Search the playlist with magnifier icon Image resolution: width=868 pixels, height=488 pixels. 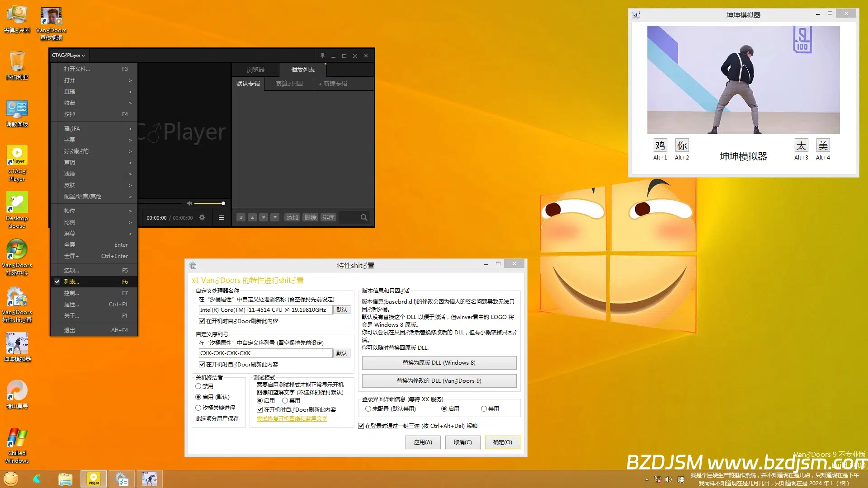pyautogui.click(x=363, y=217)
